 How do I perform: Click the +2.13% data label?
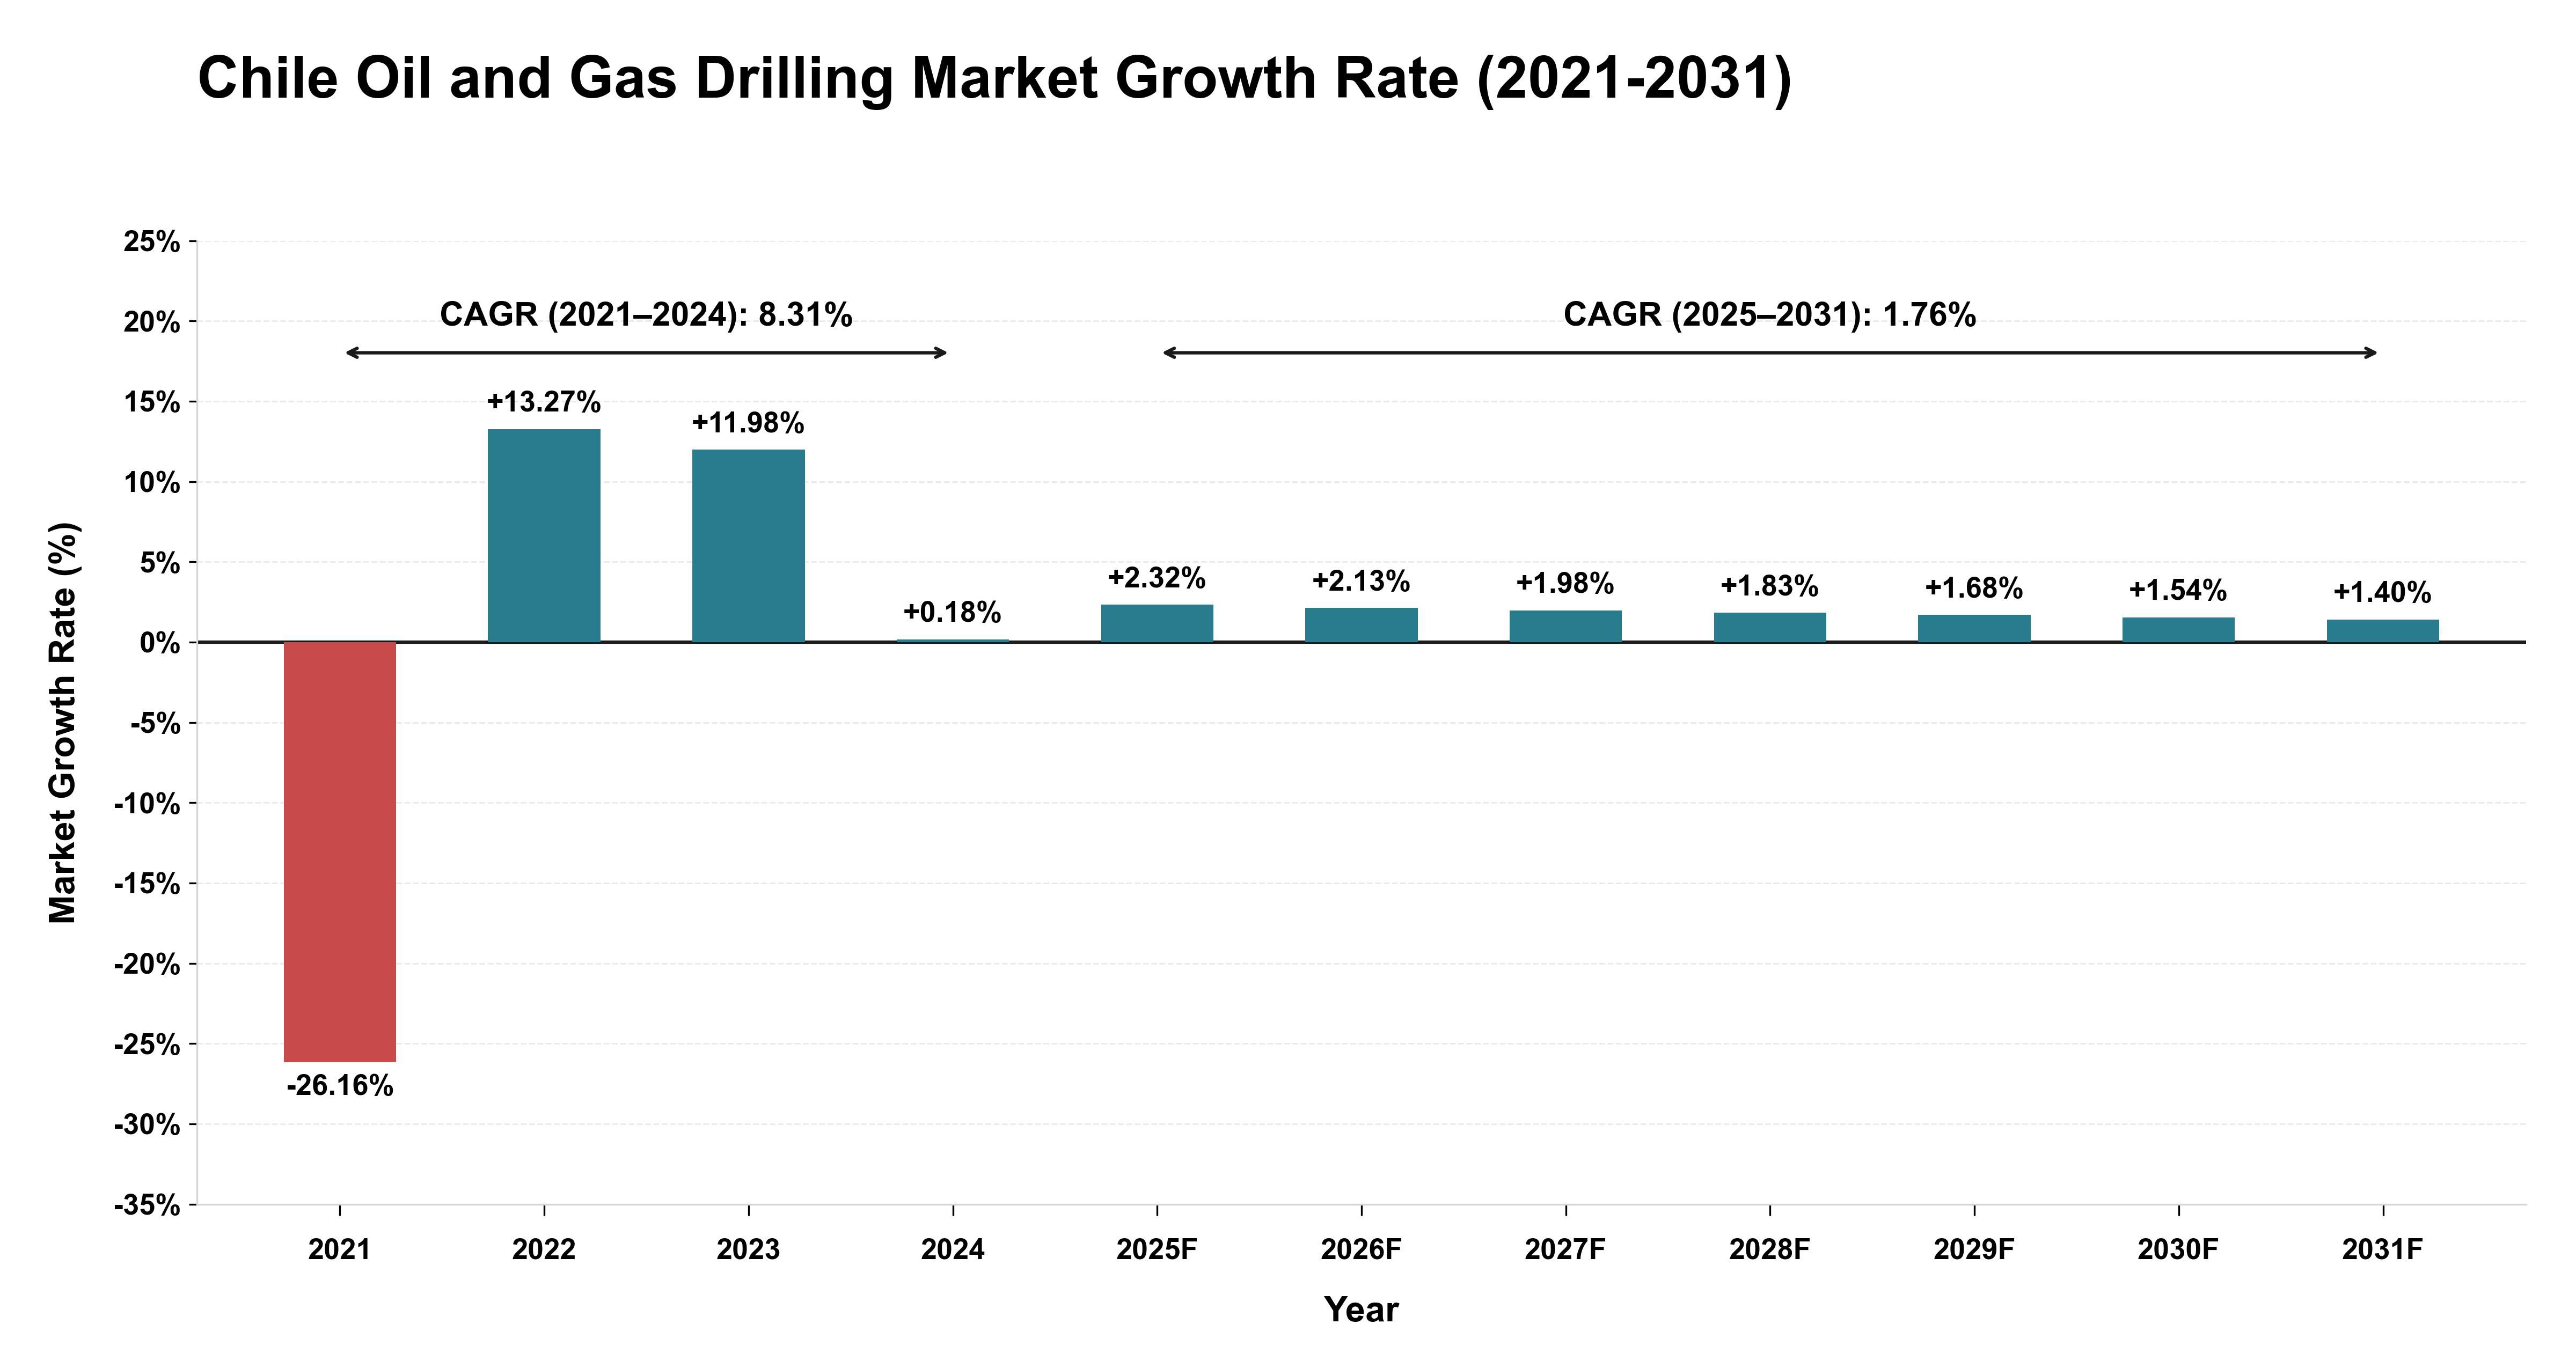coord(1361,581)
